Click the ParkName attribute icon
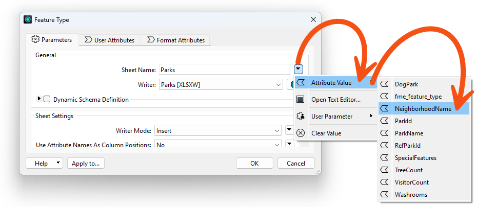Image resolution: width=477 pixels, height=207 pixels. pos(385,133)
